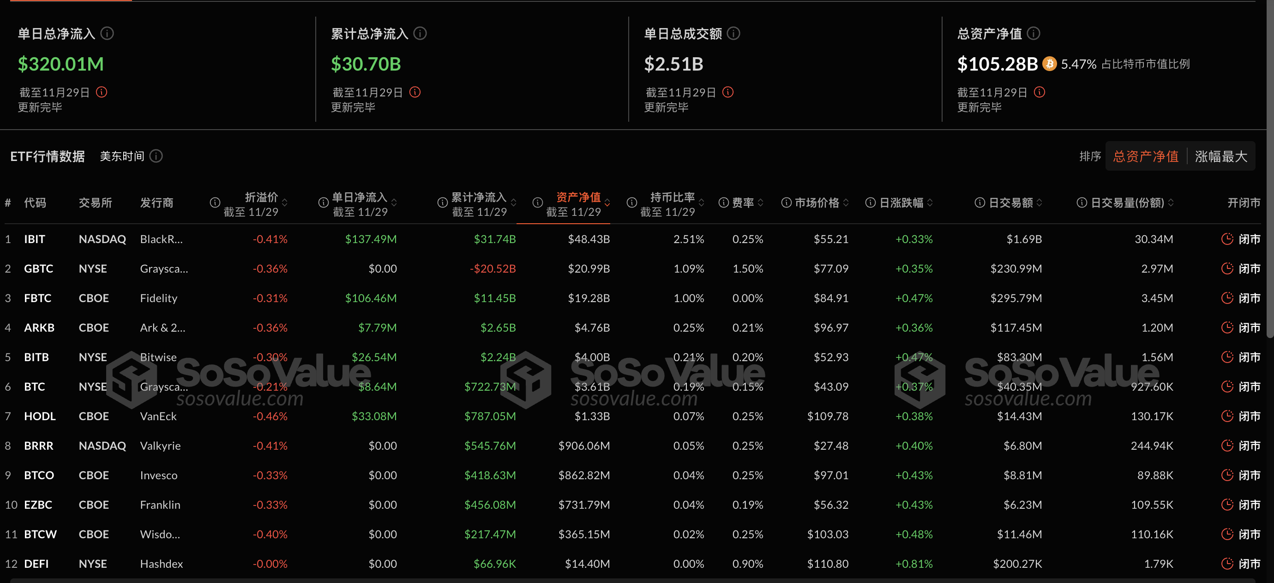Click info icon before 市场价格 column

pyautogui.click(x=787, y=202)
